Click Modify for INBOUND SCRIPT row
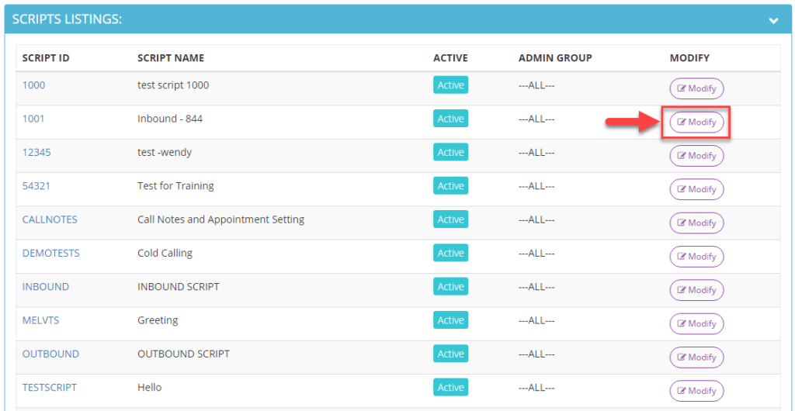 coord(696,290)
